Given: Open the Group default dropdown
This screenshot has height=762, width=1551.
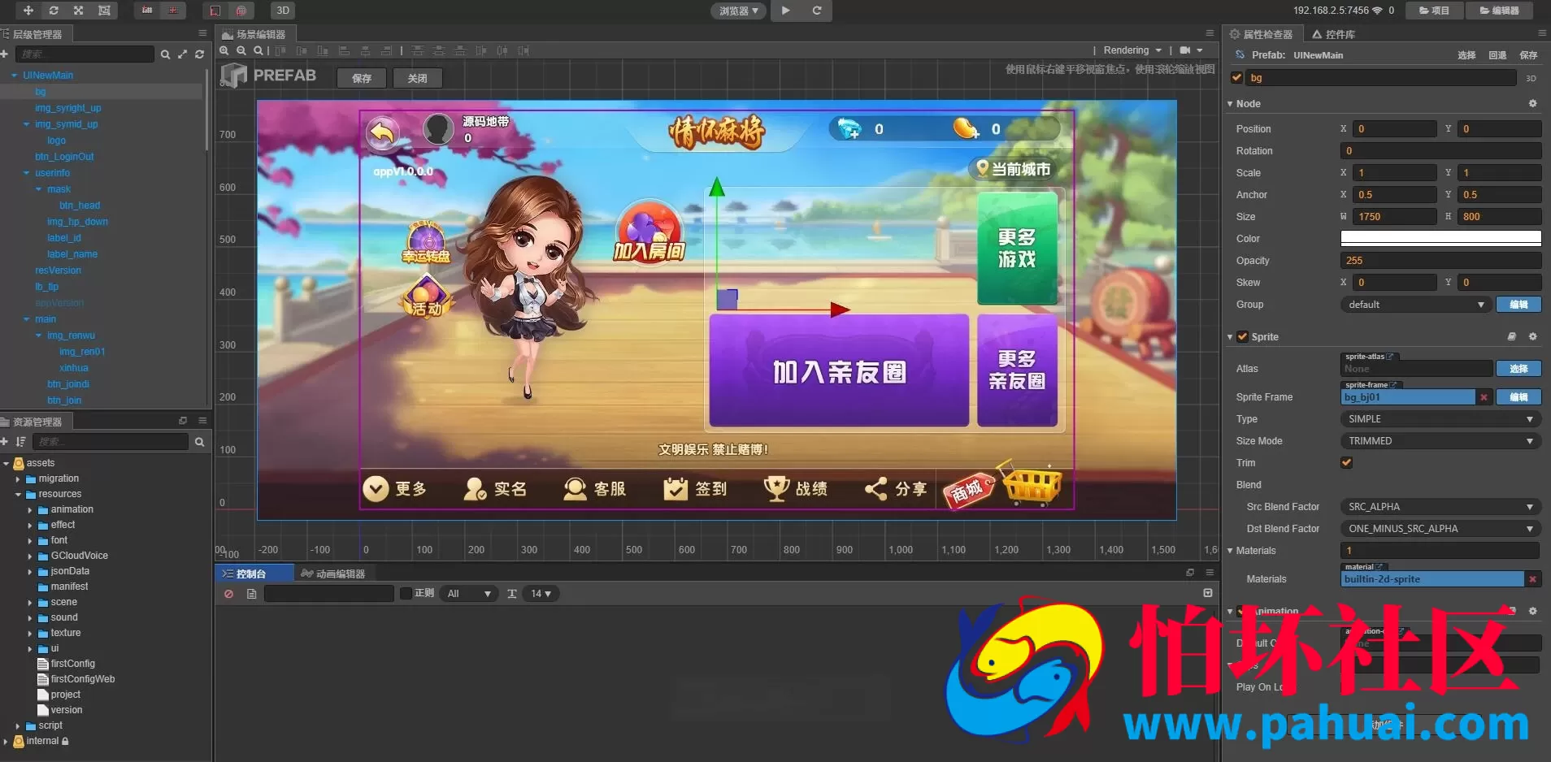Looking at the screenshot, I should (x=1415, y=305).
